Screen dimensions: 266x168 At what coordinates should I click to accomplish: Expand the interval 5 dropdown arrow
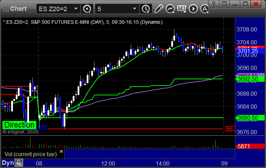[x=134, y=9]
